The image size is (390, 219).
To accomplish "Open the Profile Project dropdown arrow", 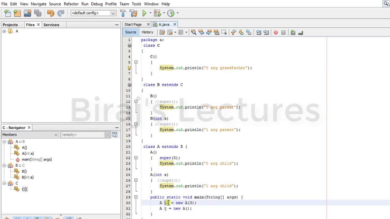I will pos(177,13).
